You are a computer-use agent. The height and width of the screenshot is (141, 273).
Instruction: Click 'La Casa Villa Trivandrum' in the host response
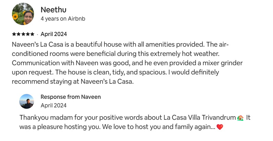tap(200, 118)
